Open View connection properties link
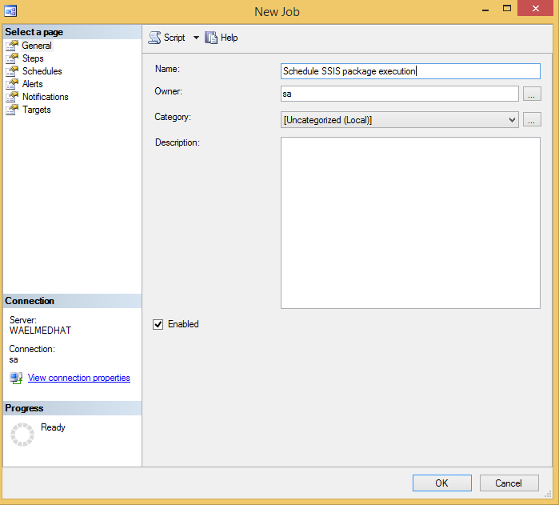Image resolution: width=559 pixels, height=505 pixels. [79, 378]
